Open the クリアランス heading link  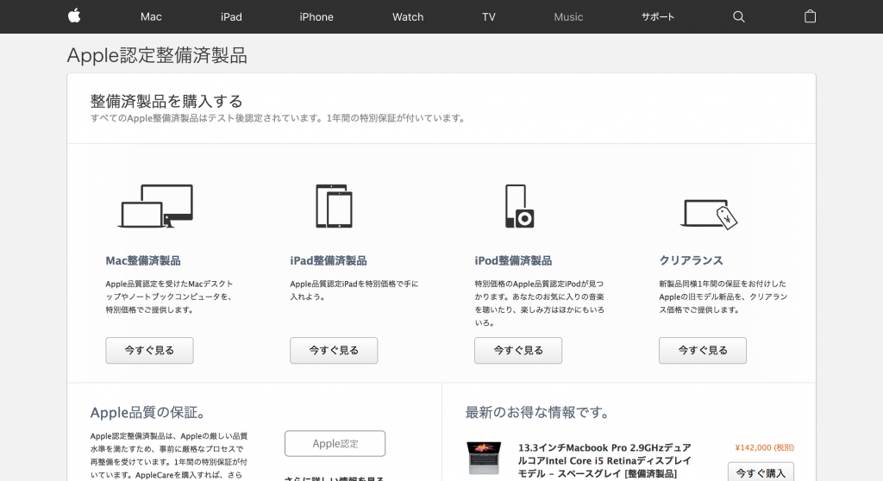pos(691,261)
